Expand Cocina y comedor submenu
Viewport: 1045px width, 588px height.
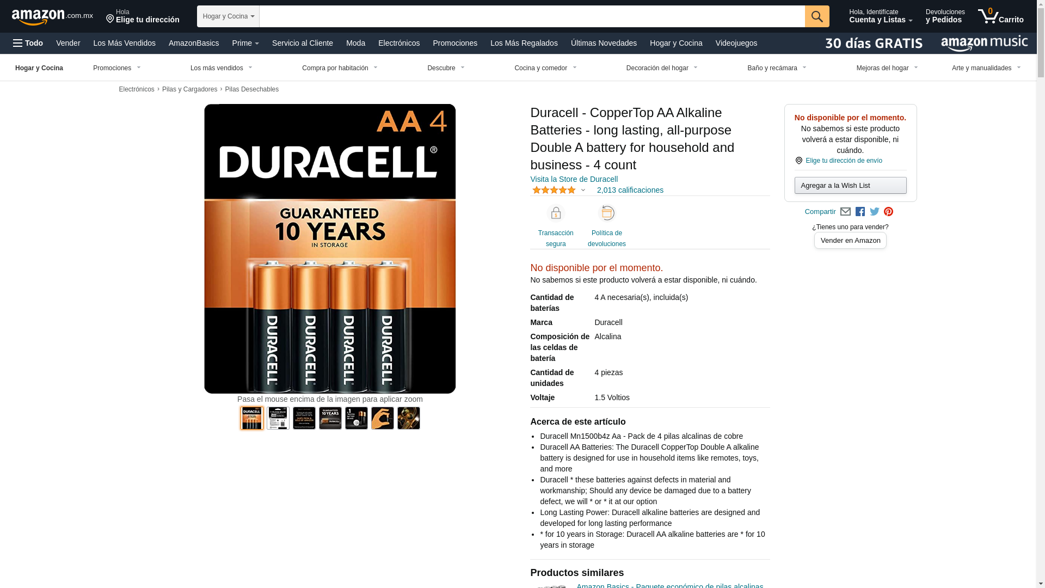coord(545,68)
